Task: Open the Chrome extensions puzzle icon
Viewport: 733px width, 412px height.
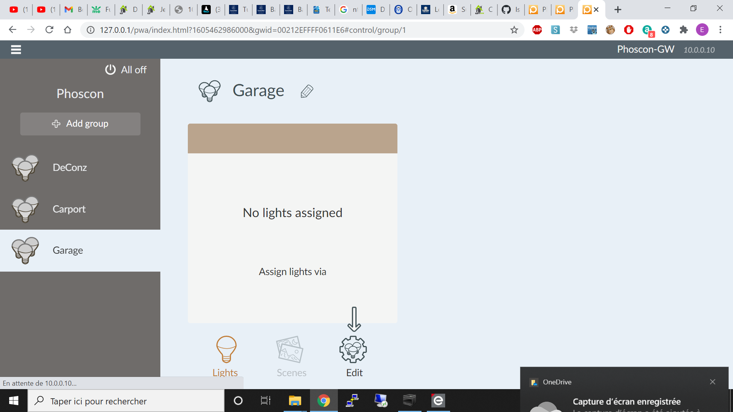Action: (x=683, y=30)
